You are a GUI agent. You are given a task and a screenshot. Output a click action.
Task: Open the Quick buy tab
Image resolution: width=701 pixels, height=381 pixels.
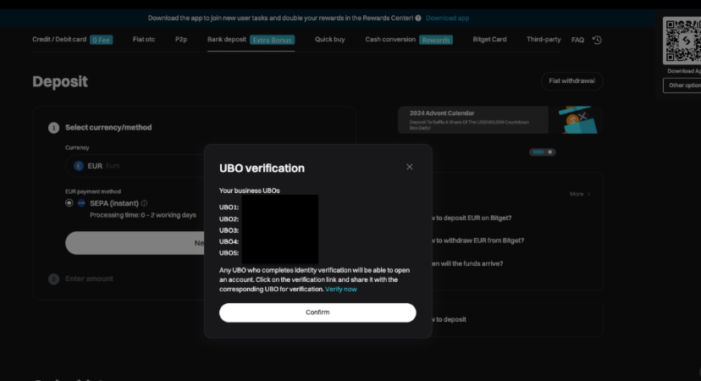tap(329, 39)
